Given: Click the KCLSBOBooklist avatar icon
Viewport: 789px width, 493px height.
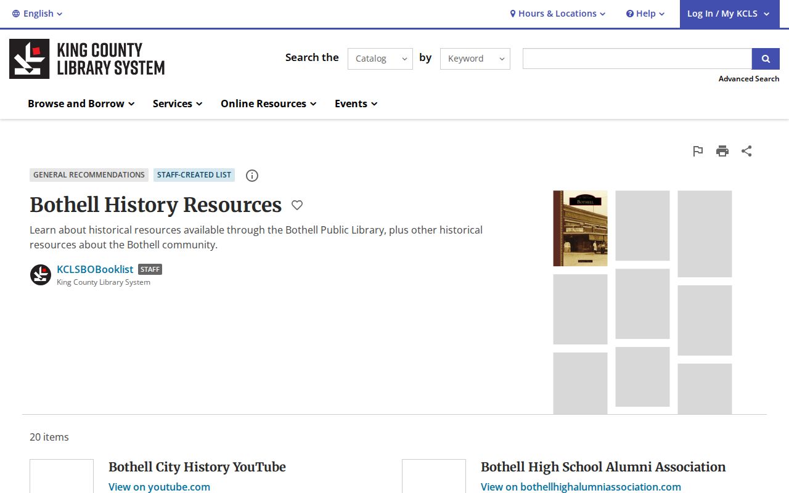Looking at the screenshot, I should [x=41, y=275].
